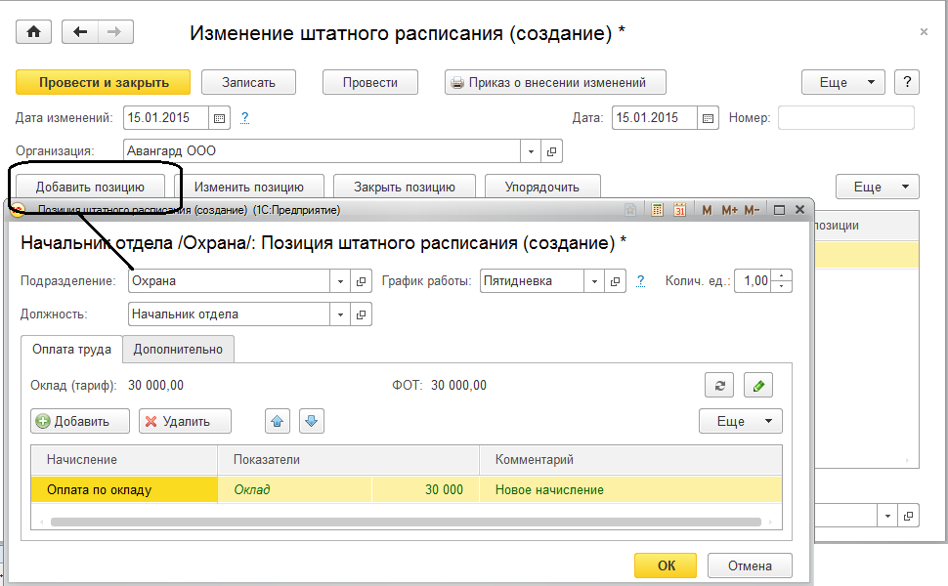Open the Еще menu in the accruals panel
Image resolution: width=948 pixels, height=586 pixels.
(x=740, y=421)
